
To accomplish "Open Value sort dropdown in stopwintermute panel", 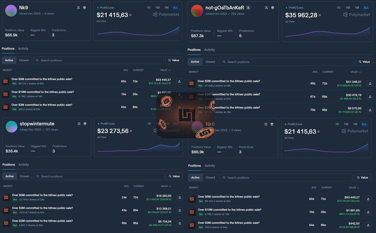I will click(x=174, y=176).
